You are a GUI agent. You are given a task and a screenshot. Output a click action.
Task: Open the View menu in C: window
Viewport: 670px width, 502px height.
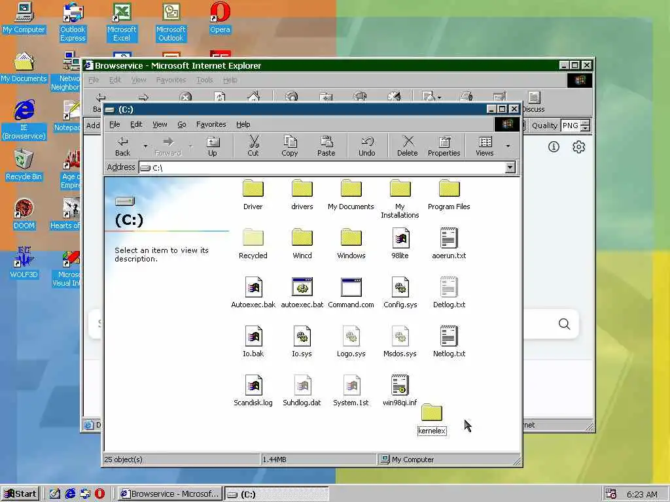tap(160, 124)
